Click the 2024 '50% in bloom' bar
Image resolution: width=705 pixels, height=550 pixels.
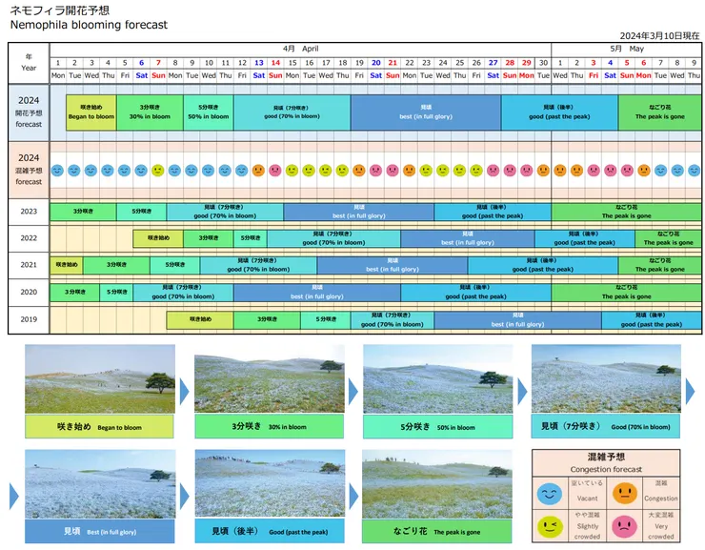209,112
